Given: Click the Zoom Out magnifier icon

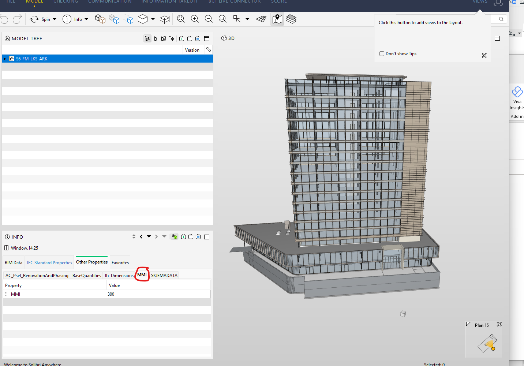Looking at the screenshot, I should (209, 19).
